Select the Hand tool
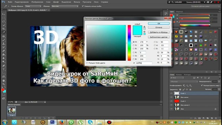 pos(3,81)
